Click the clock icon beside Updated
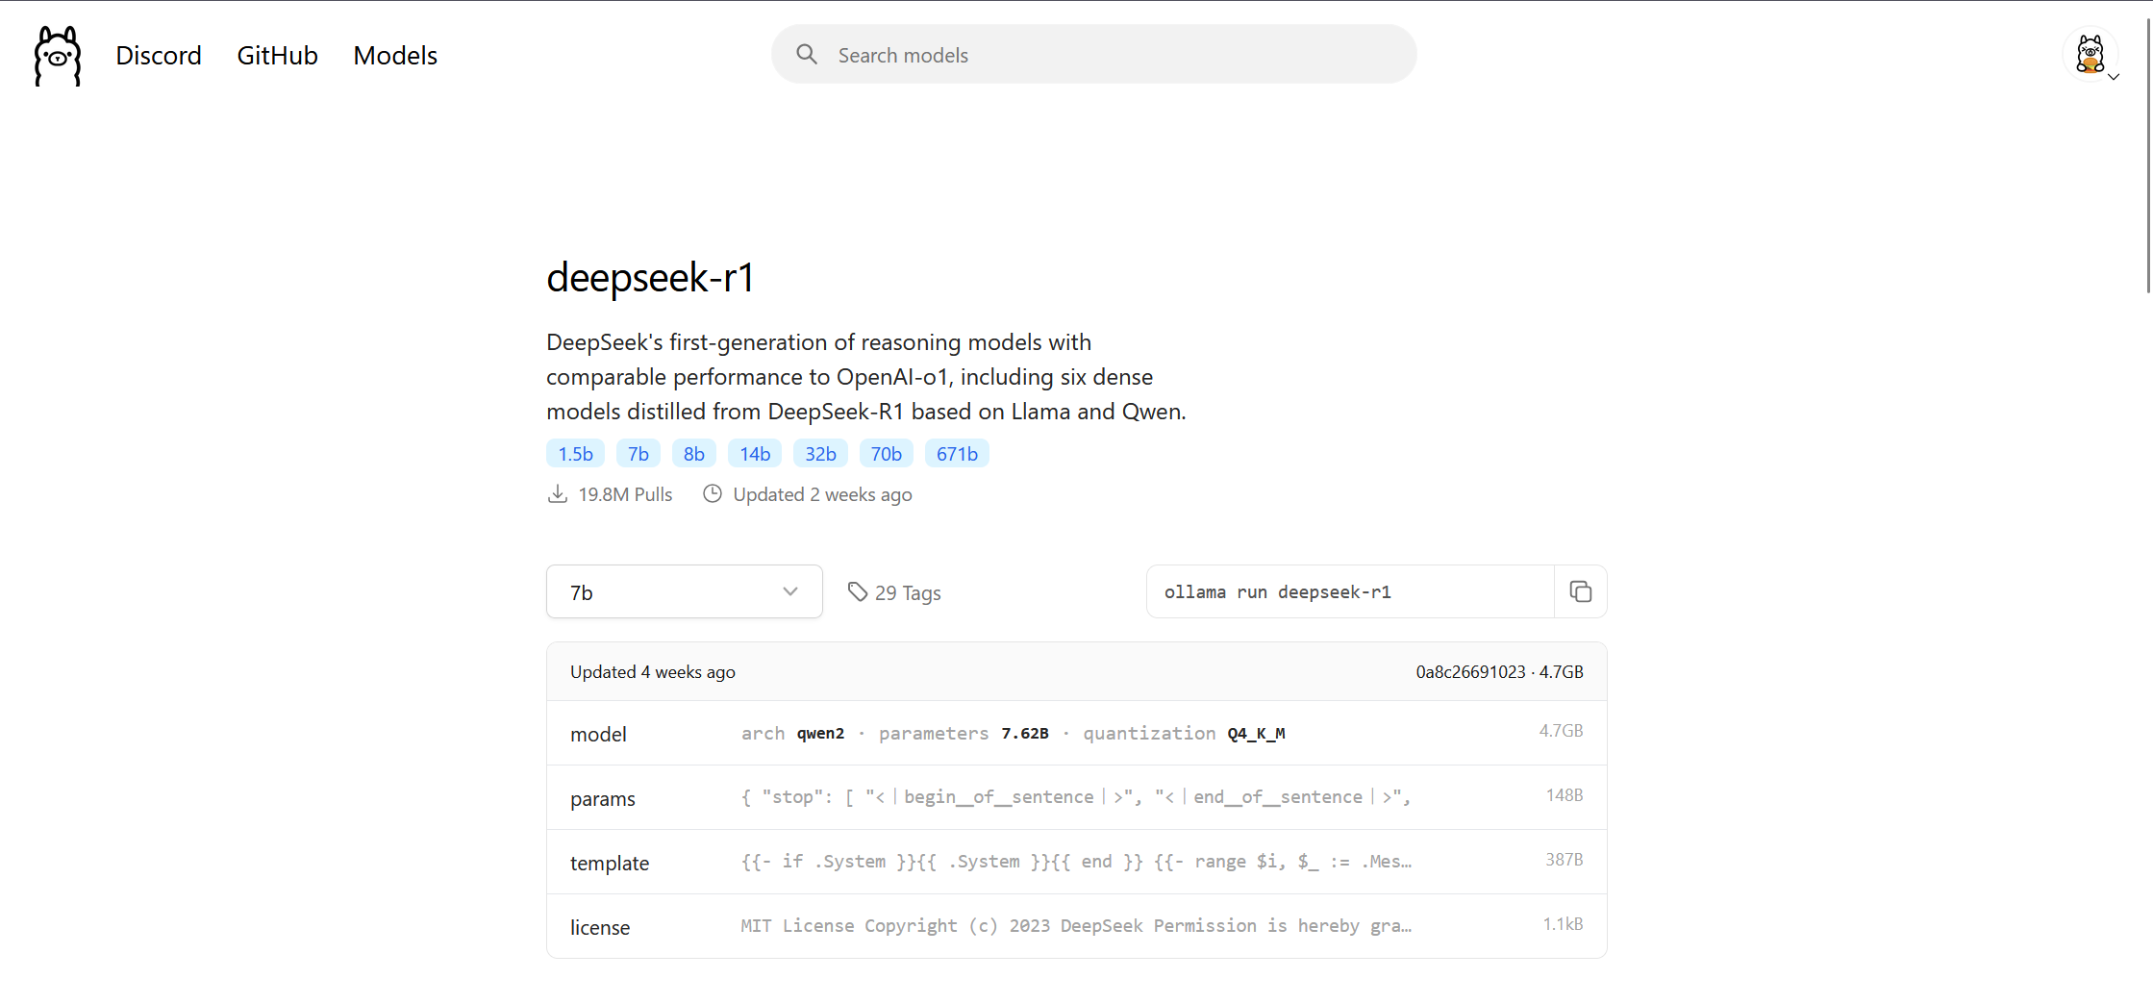The width and height of the screenshot is (2153, 1004). click(x=713, y=493)
